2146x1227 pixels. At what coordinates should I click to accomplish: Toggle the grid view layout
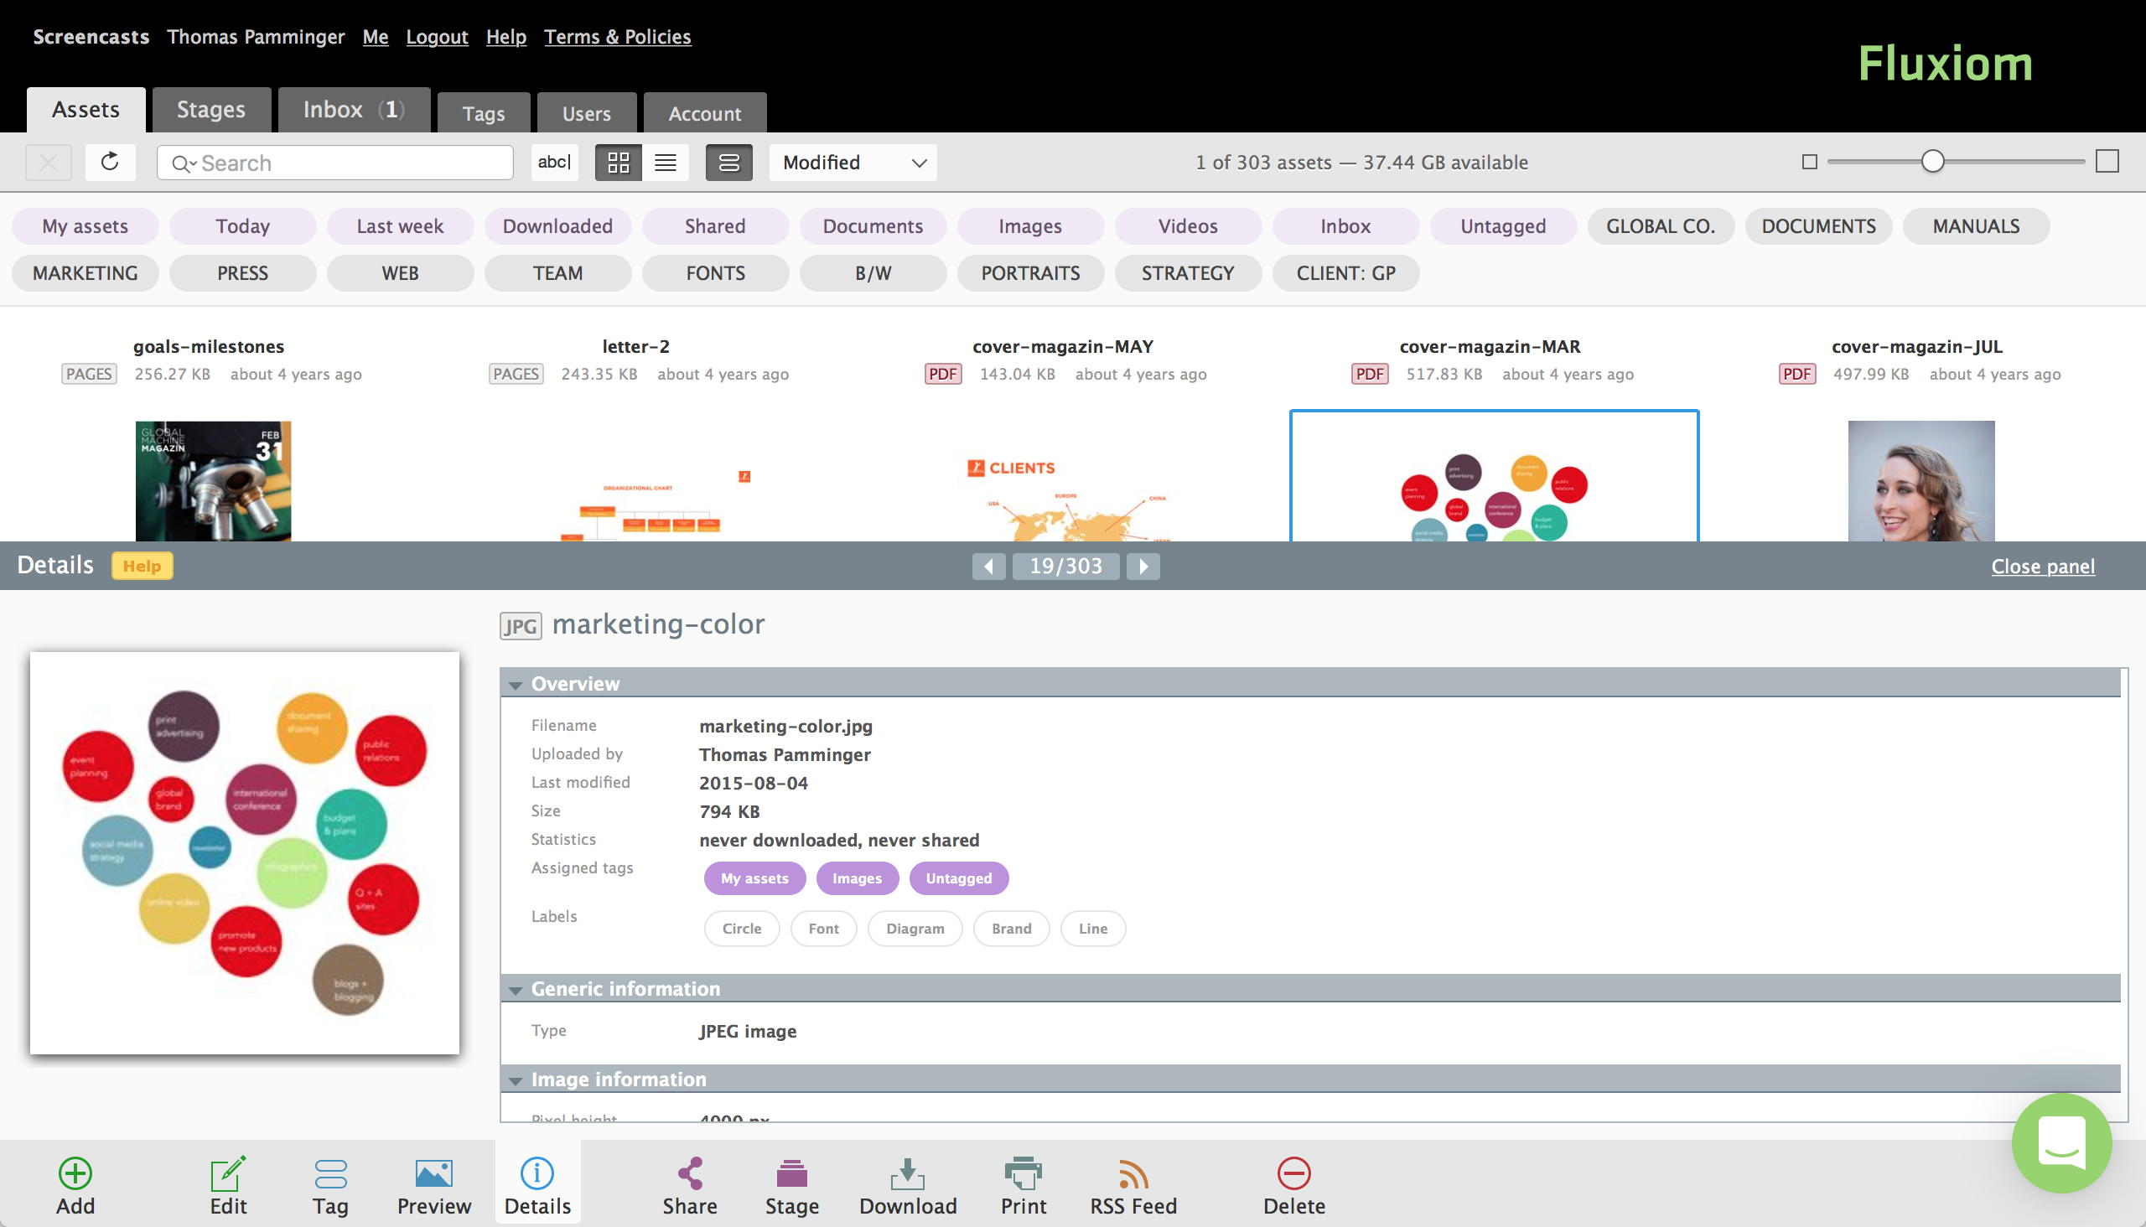tap(619, 162)
